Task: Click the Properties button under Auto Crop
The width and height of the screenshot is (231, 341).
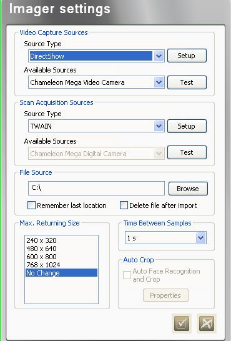Action: (x=165, y=295)
